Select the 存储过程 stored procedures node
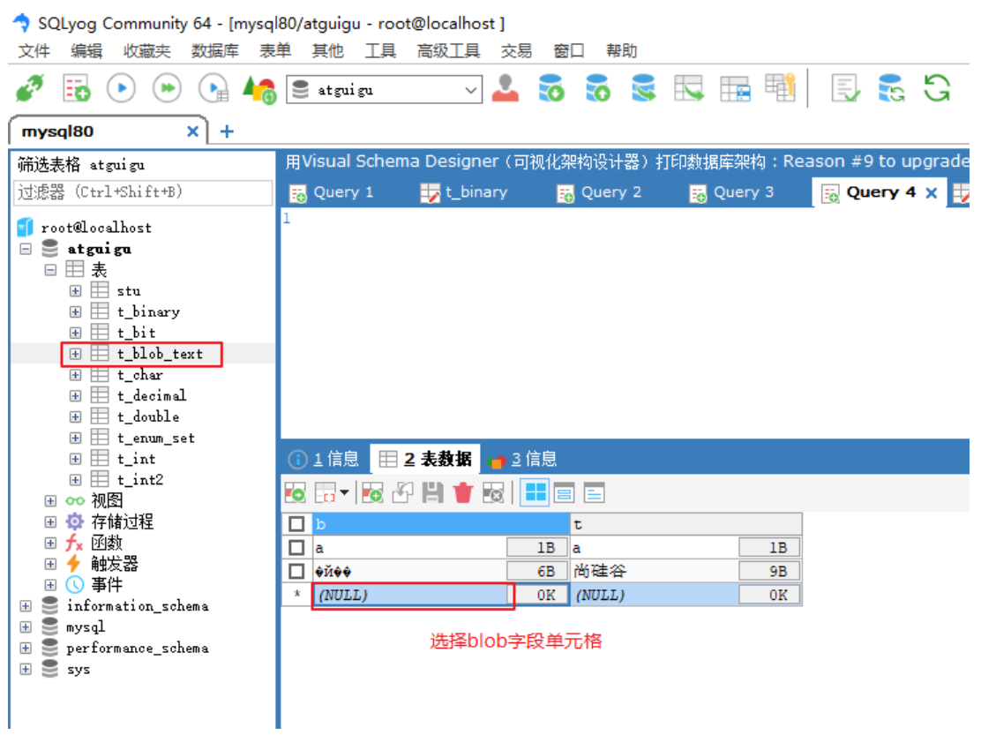The image size is (996, 735). pos(122,521)
